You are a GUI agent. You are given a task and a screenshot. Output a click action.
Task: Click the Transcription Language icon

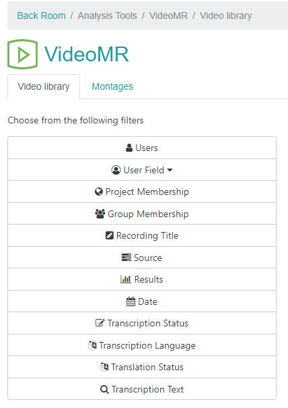pos(92,345)
